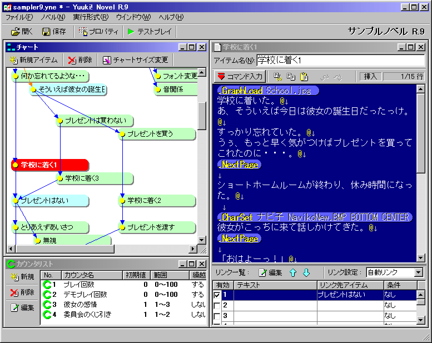
Task: Click the link cell プレゼントはない in row 1
Action: pyautogui.click(x=350, y=295)
